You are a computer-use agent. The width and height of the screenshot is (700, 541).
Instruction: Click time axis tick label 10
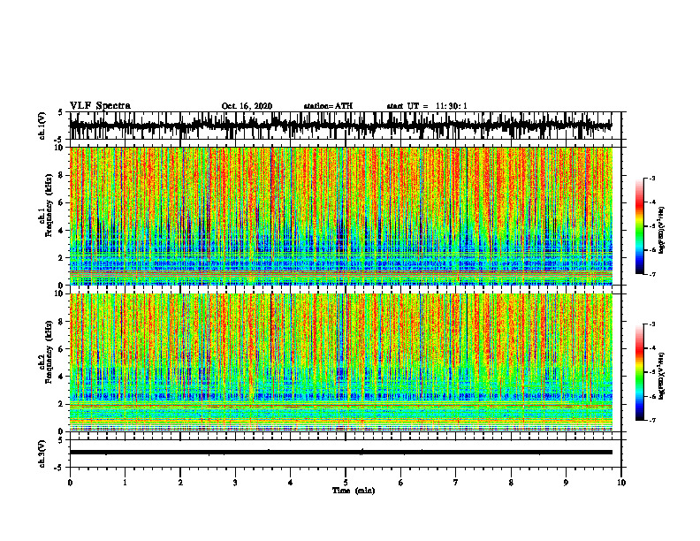pyautogui.click(x=621, y=483)
